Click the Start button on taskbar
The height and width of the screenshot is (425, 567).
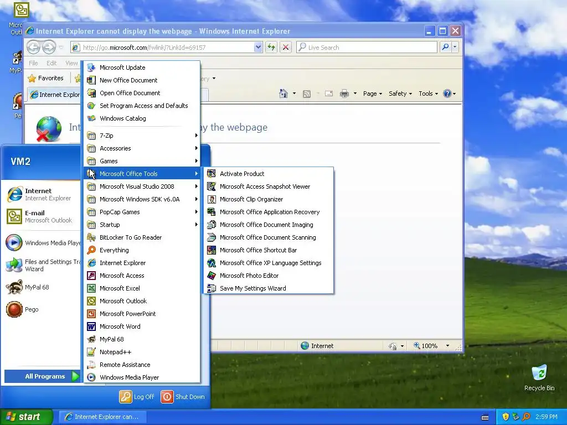[x=27, y=417]
